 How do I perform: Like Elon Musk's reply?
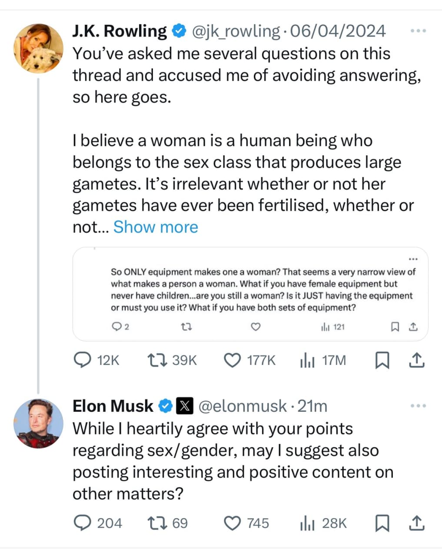pyautogui.click(x=233, y=523)
